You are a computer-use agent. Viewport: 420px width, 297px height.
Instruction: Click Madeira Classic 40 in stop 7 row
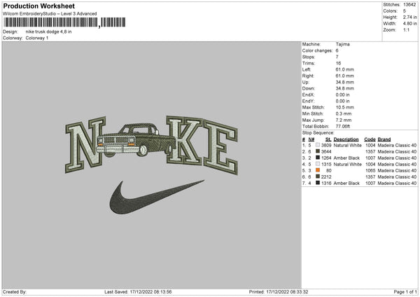[x=397, y=184]
